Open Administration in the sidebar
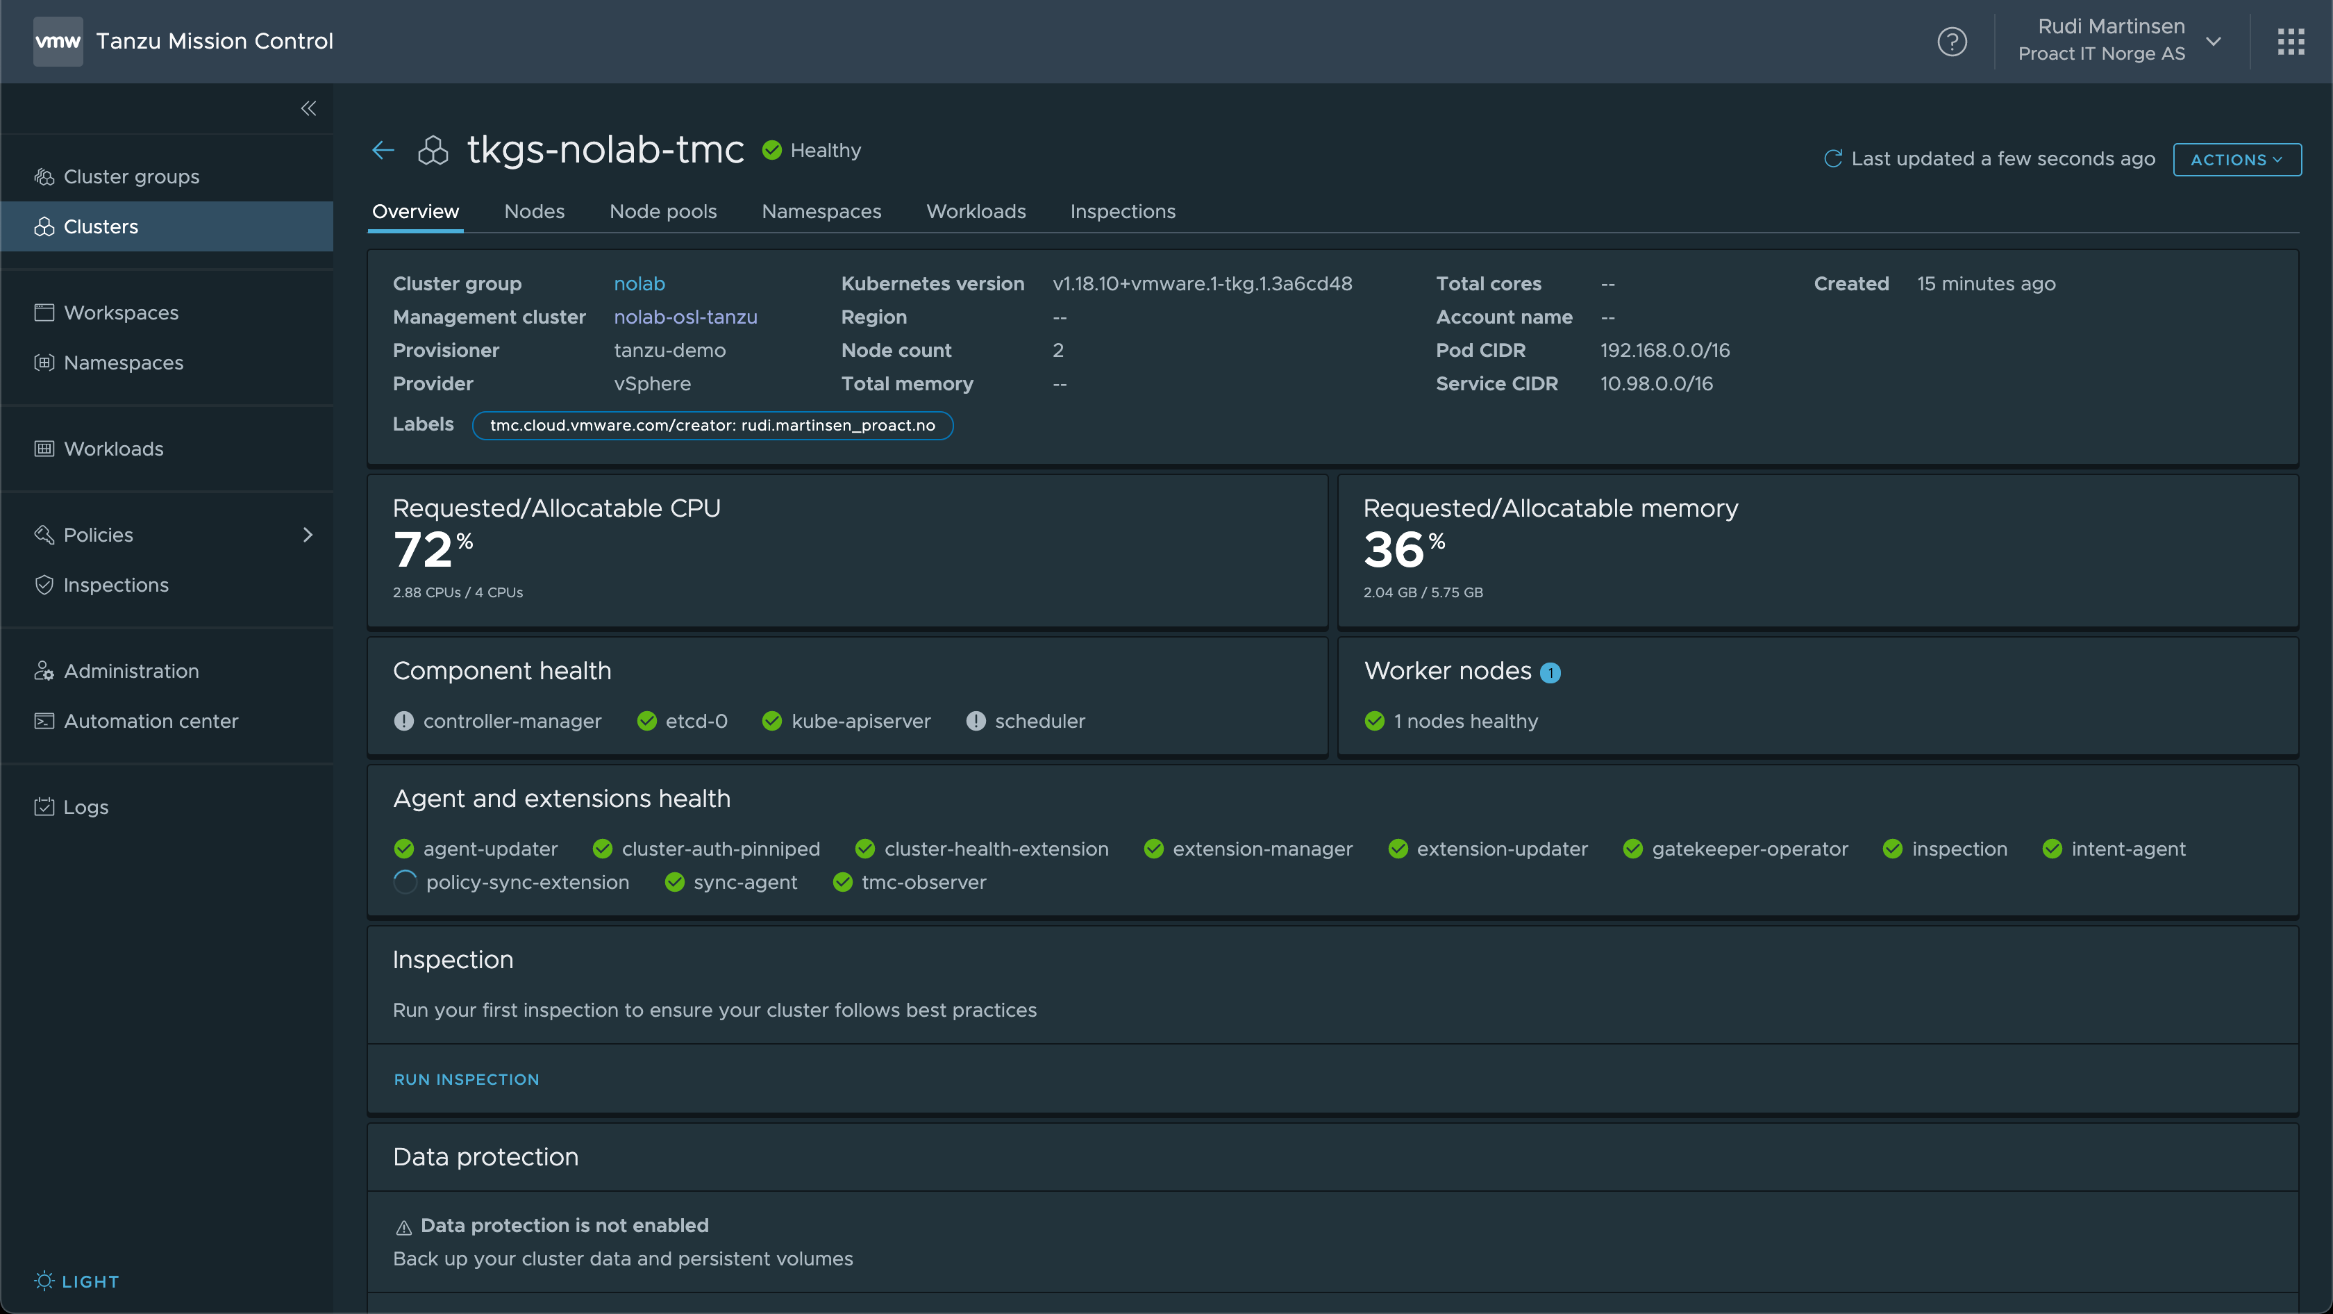The height and width of the screenshot is (1314, 2333). click(167, 671)
